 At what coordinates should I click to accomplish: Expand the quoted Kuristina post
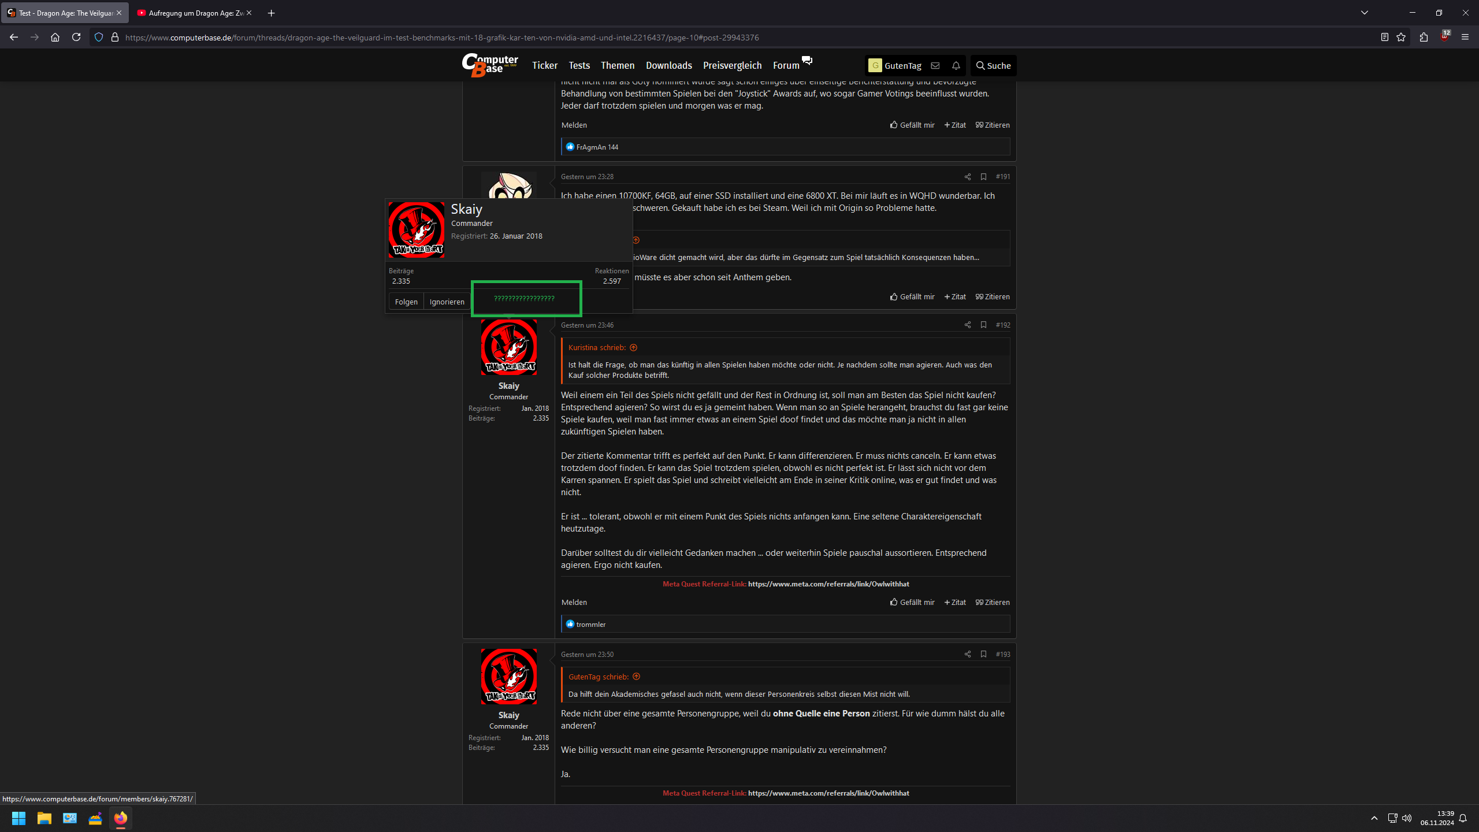pyautogui.click(x=634, y=347)
